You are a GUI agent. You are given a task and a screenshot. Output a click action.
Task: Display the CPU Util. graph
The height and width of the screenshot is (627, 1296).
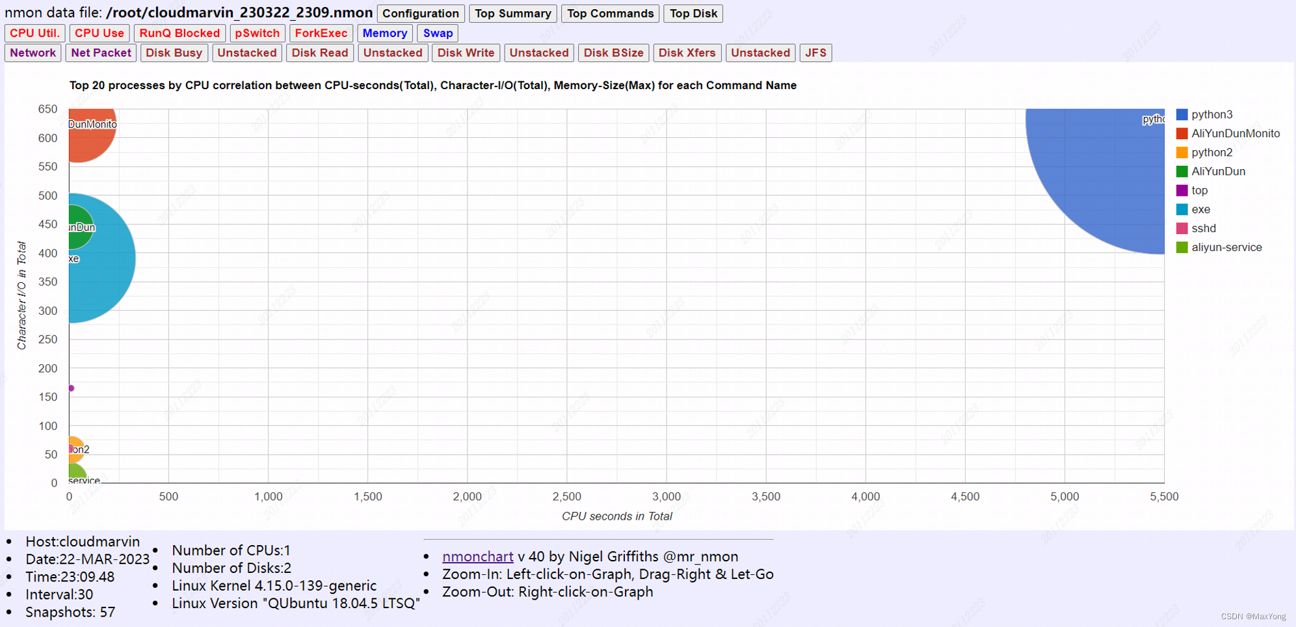click(x=34, y=33)
